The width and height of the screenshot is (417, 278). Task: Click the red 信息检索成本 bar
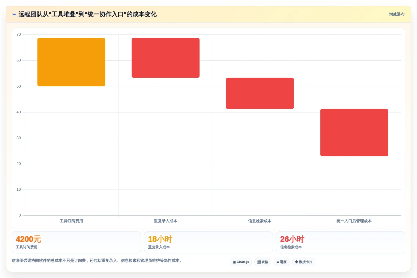[x=260, y=93]
